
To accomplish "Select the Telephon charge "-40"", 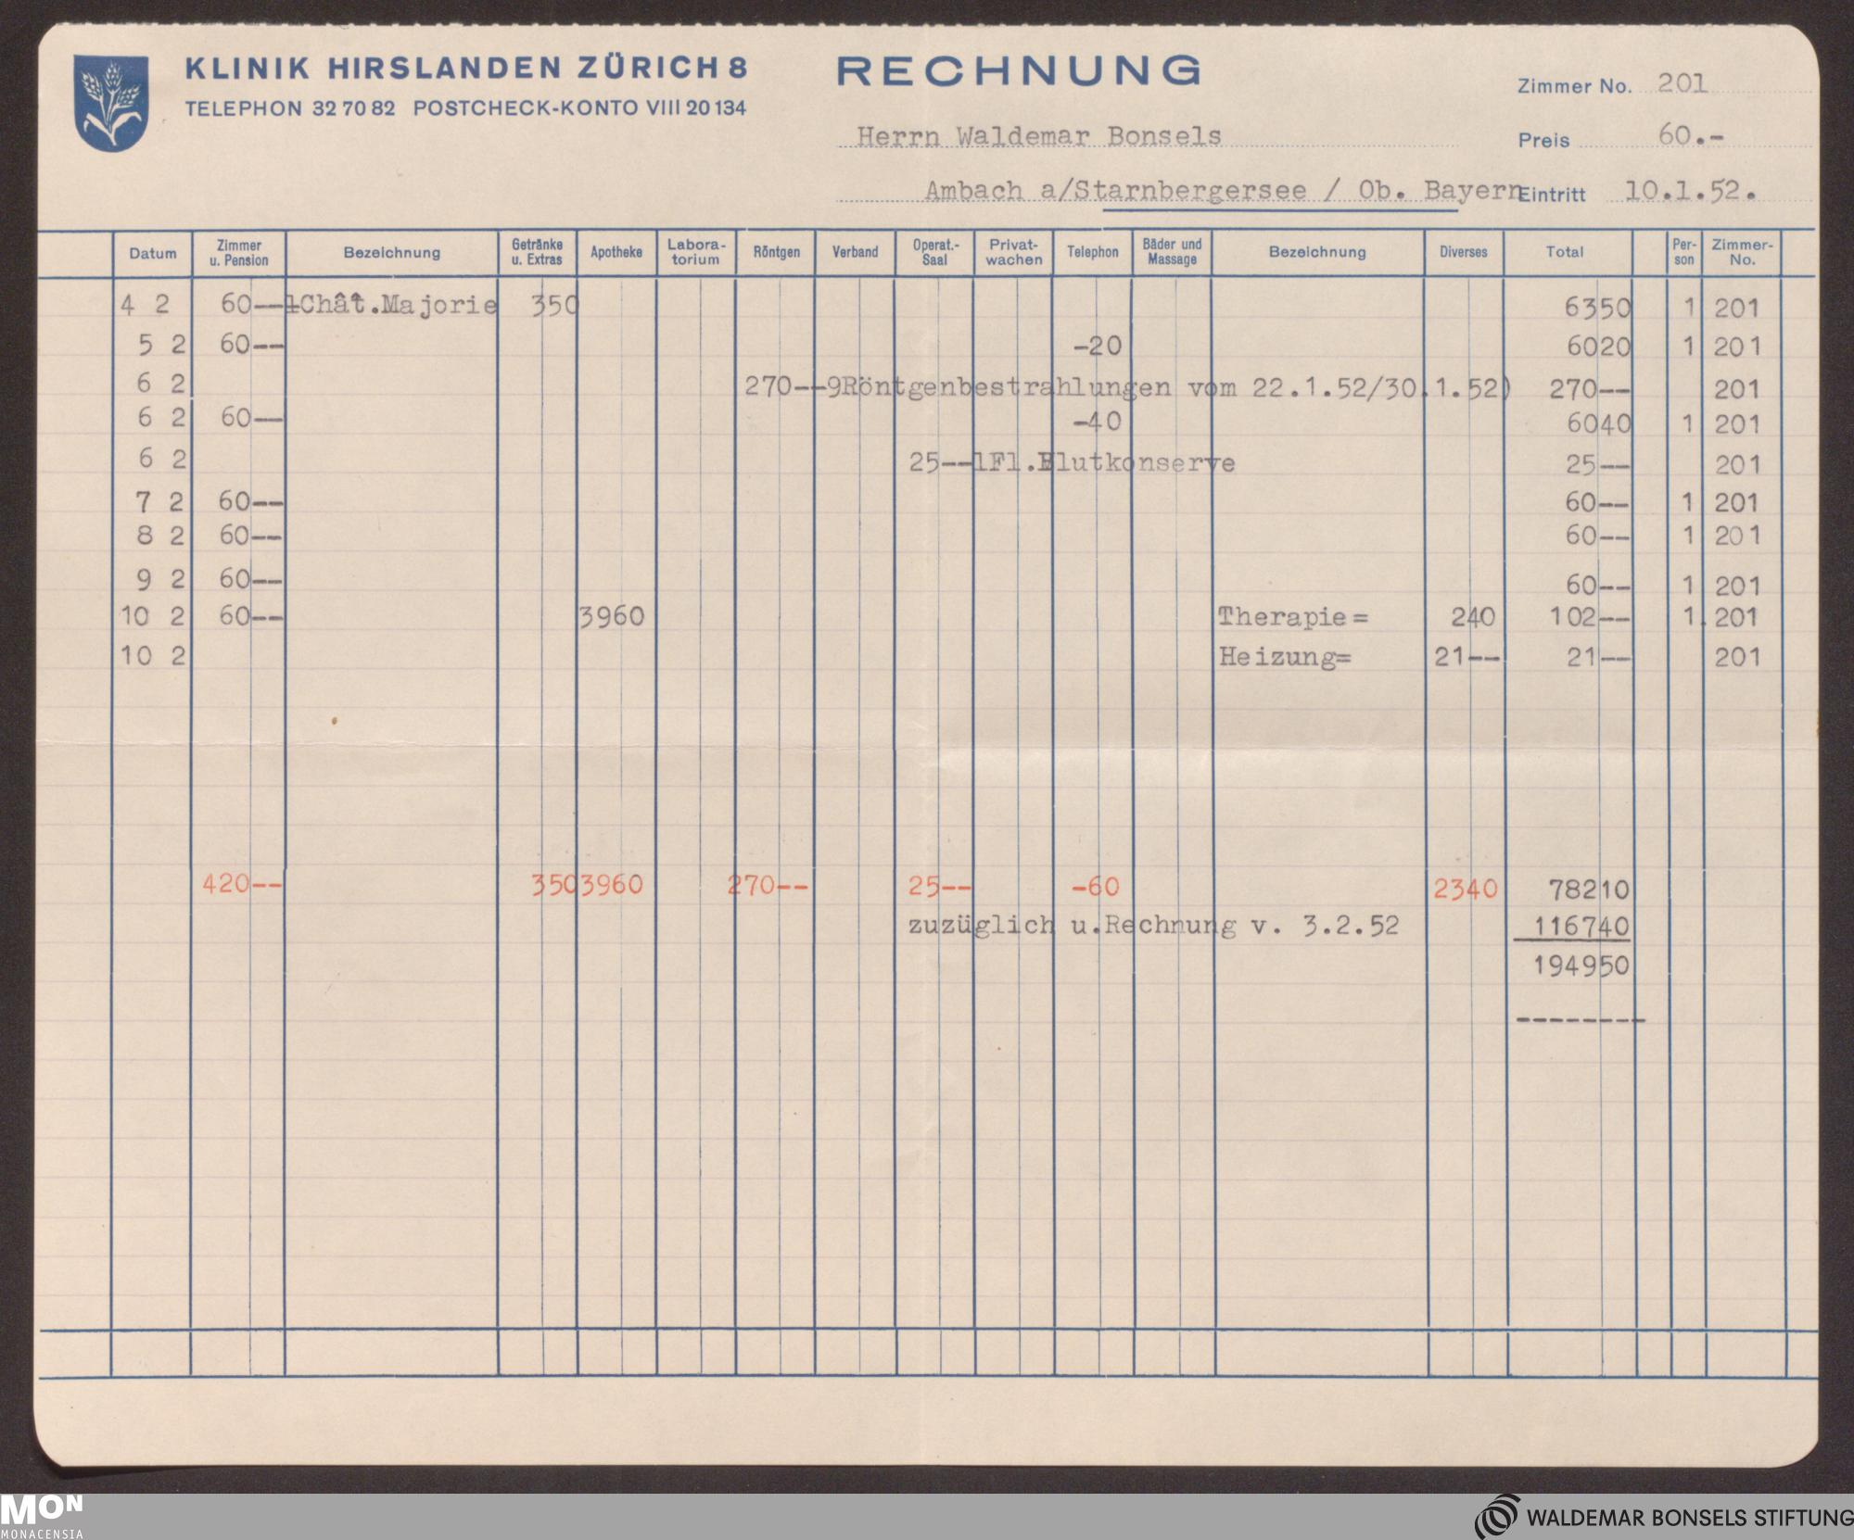I will tap(1097, 422).
